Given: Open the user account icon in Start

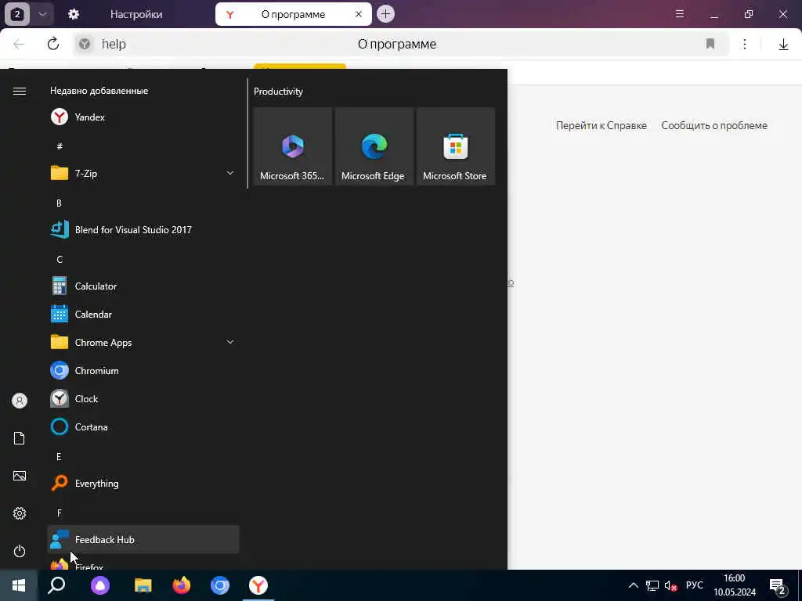Looking at the screenshot, I should (20, 401).
